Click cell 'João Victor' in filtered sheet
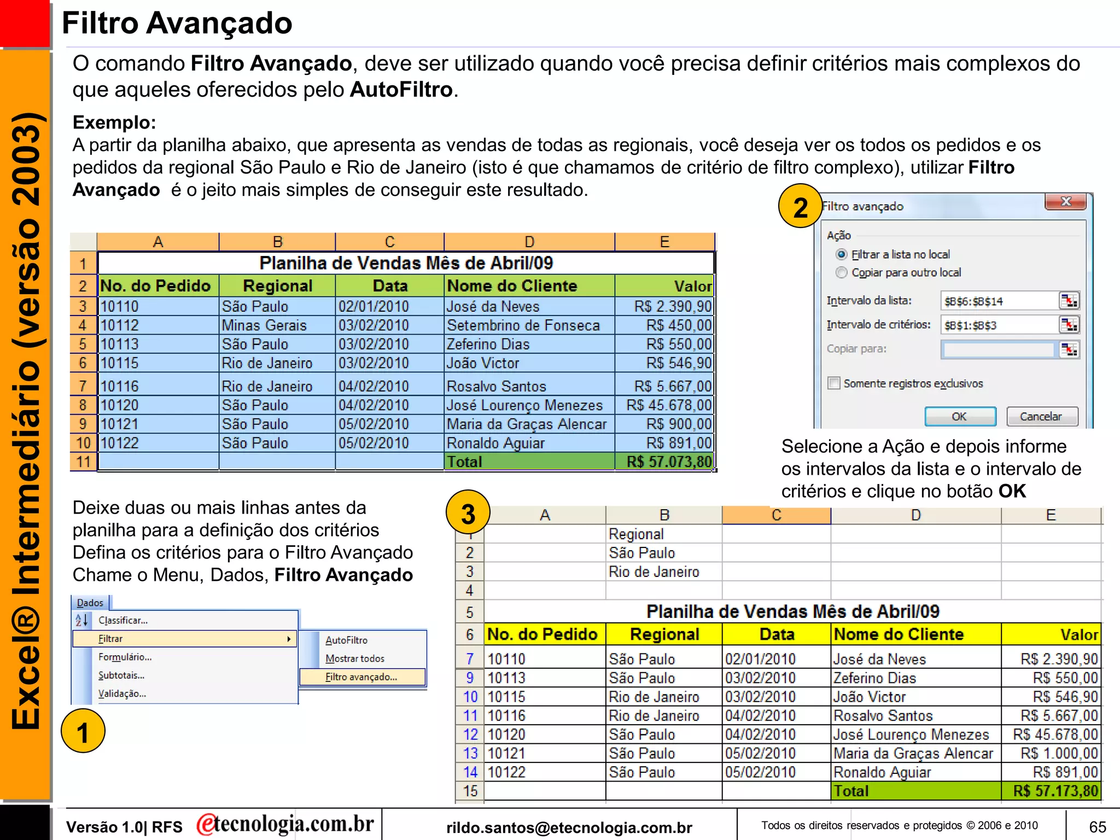Image resolution: width=1120 pixels, height=840 pixels. pos(916,697)
